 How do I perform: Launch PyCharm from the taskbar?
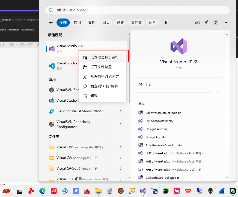click(x=166, y=191)
